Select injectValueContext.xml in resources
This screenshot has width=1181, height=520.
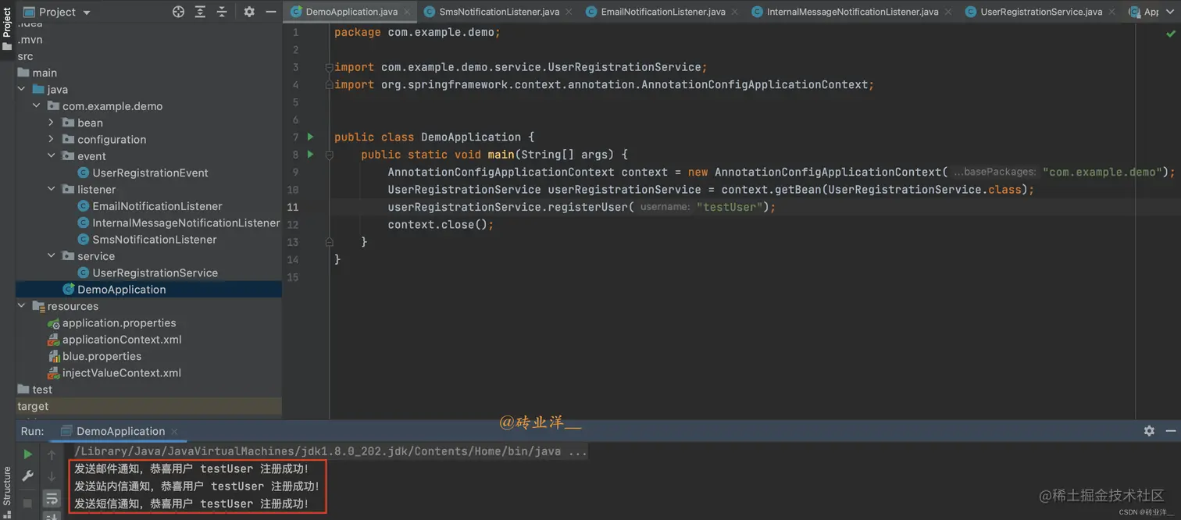pos(121,372)
